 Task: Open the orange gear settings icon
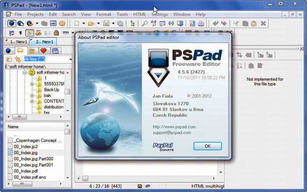(62, 23)
